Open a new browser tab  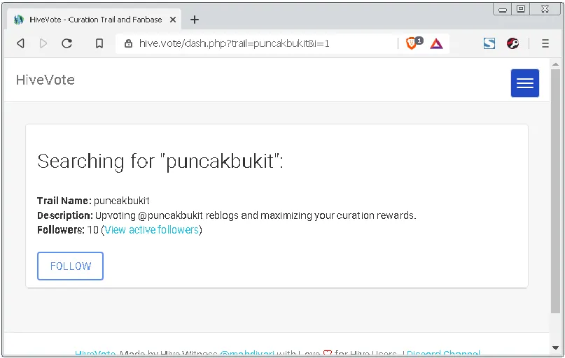[x=195, y=20]
